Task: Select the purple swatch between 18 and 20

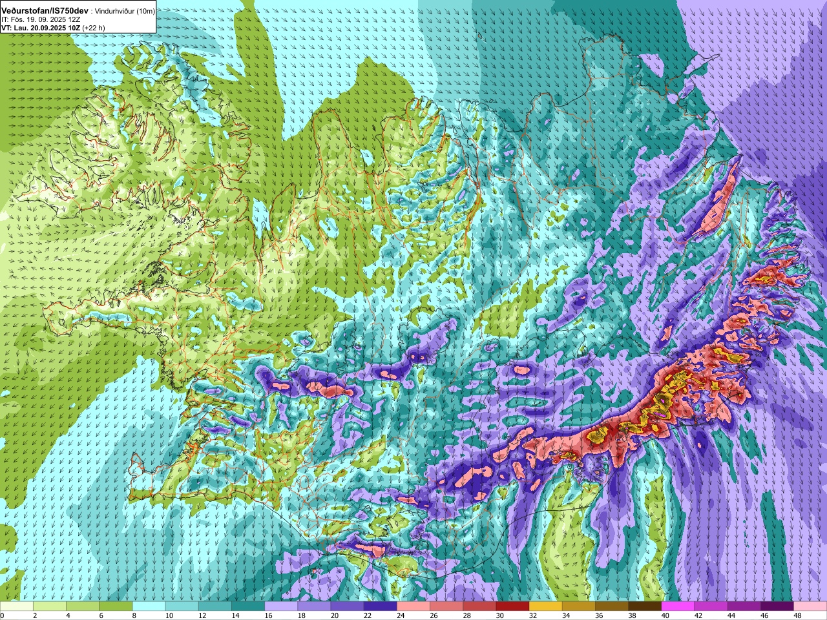Action: (x=314, y=606)
